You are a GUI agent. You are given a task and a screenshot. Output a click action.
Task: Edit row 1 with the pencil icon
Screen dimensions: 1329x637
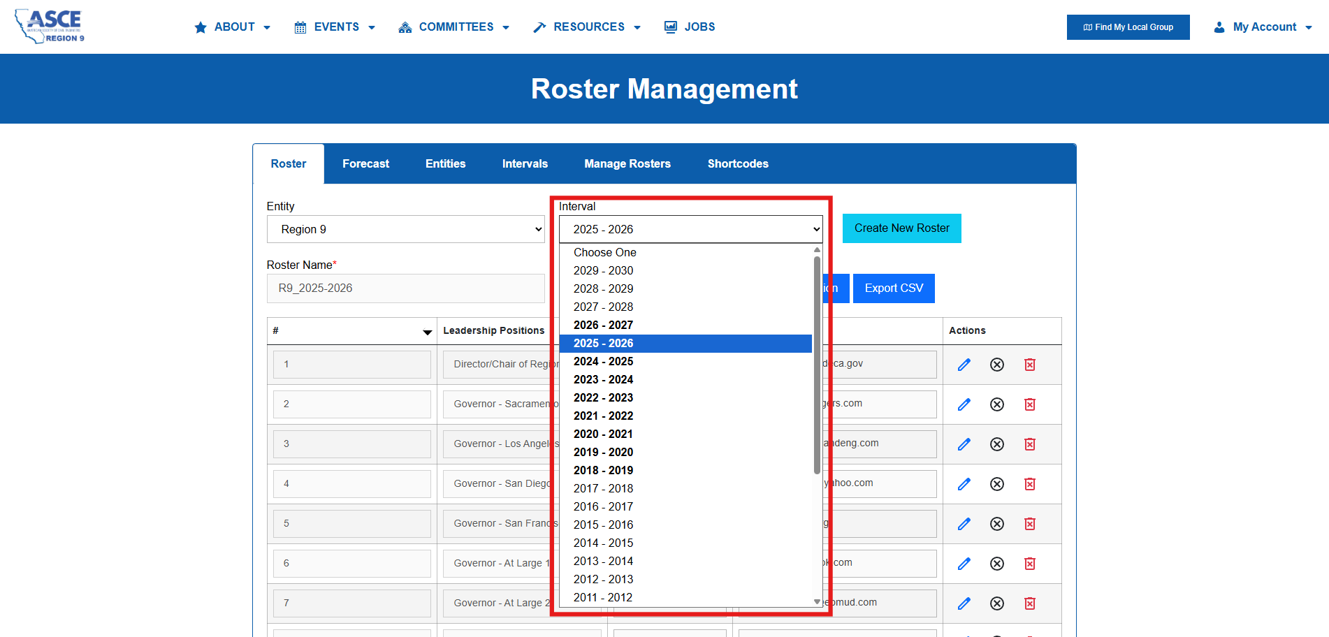coord(964,365)
